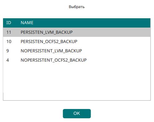
Task: Choose the NOPERSISTENT_LVM_BACKUP row
Action: pos(77,51)
